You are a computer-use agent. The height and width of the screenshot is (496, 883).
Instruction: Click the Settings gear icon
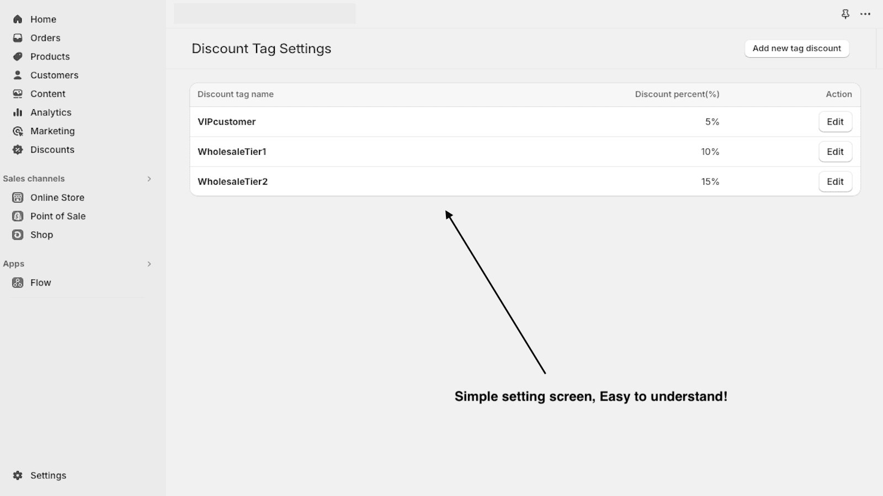tap(18, 476)
